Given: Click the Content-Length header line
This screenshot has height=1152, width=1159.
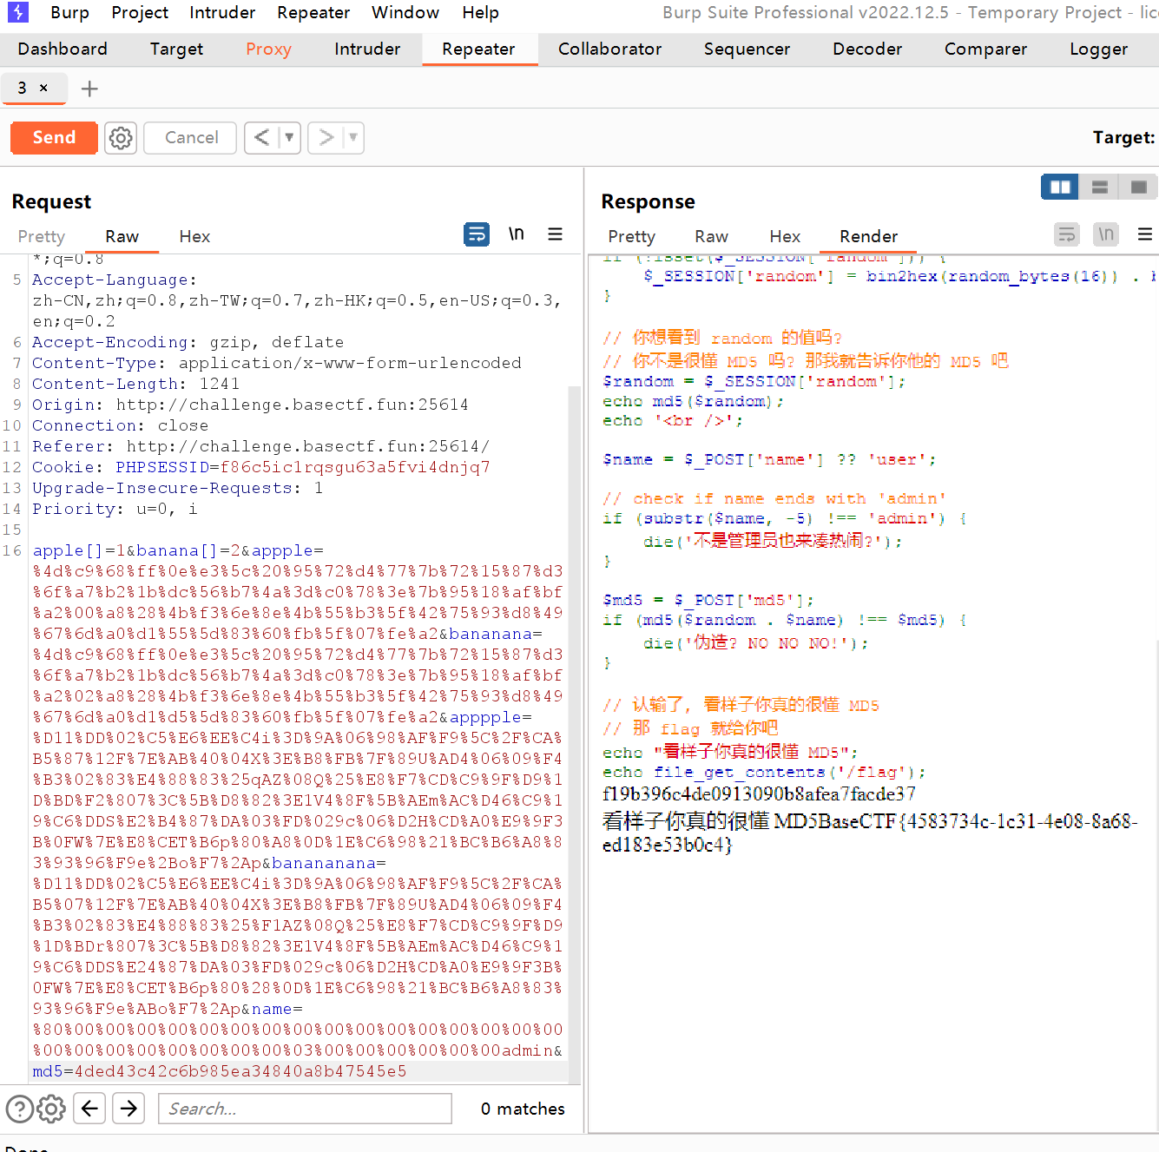Looking at the screenshot, I should (x=135, y=384).
